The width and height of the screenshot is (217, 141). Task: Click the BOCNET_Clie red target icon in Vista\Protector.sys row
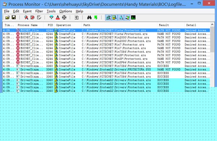pos(18,30)
